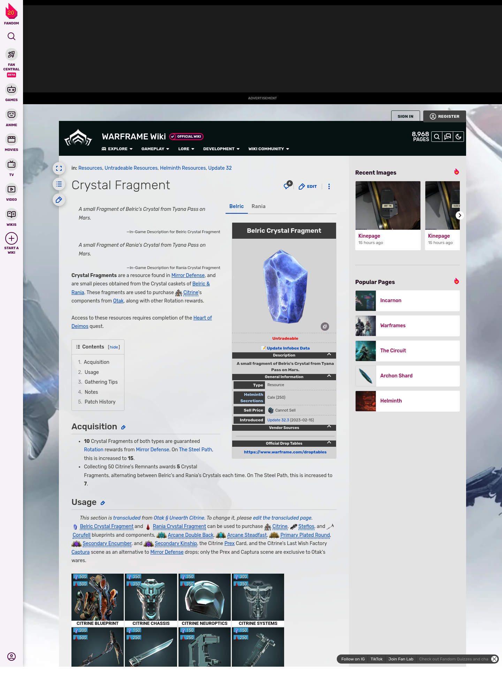Click the Sign In button
502x697 pixels.
(x=405, y=116)
